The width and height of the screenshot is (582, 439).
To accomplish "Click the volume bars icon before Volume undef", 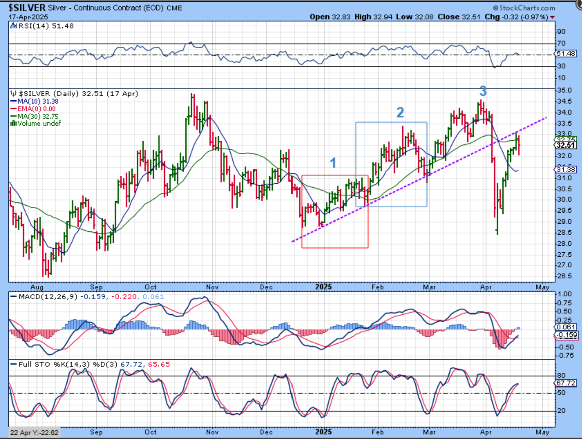I will click(13, 123).
